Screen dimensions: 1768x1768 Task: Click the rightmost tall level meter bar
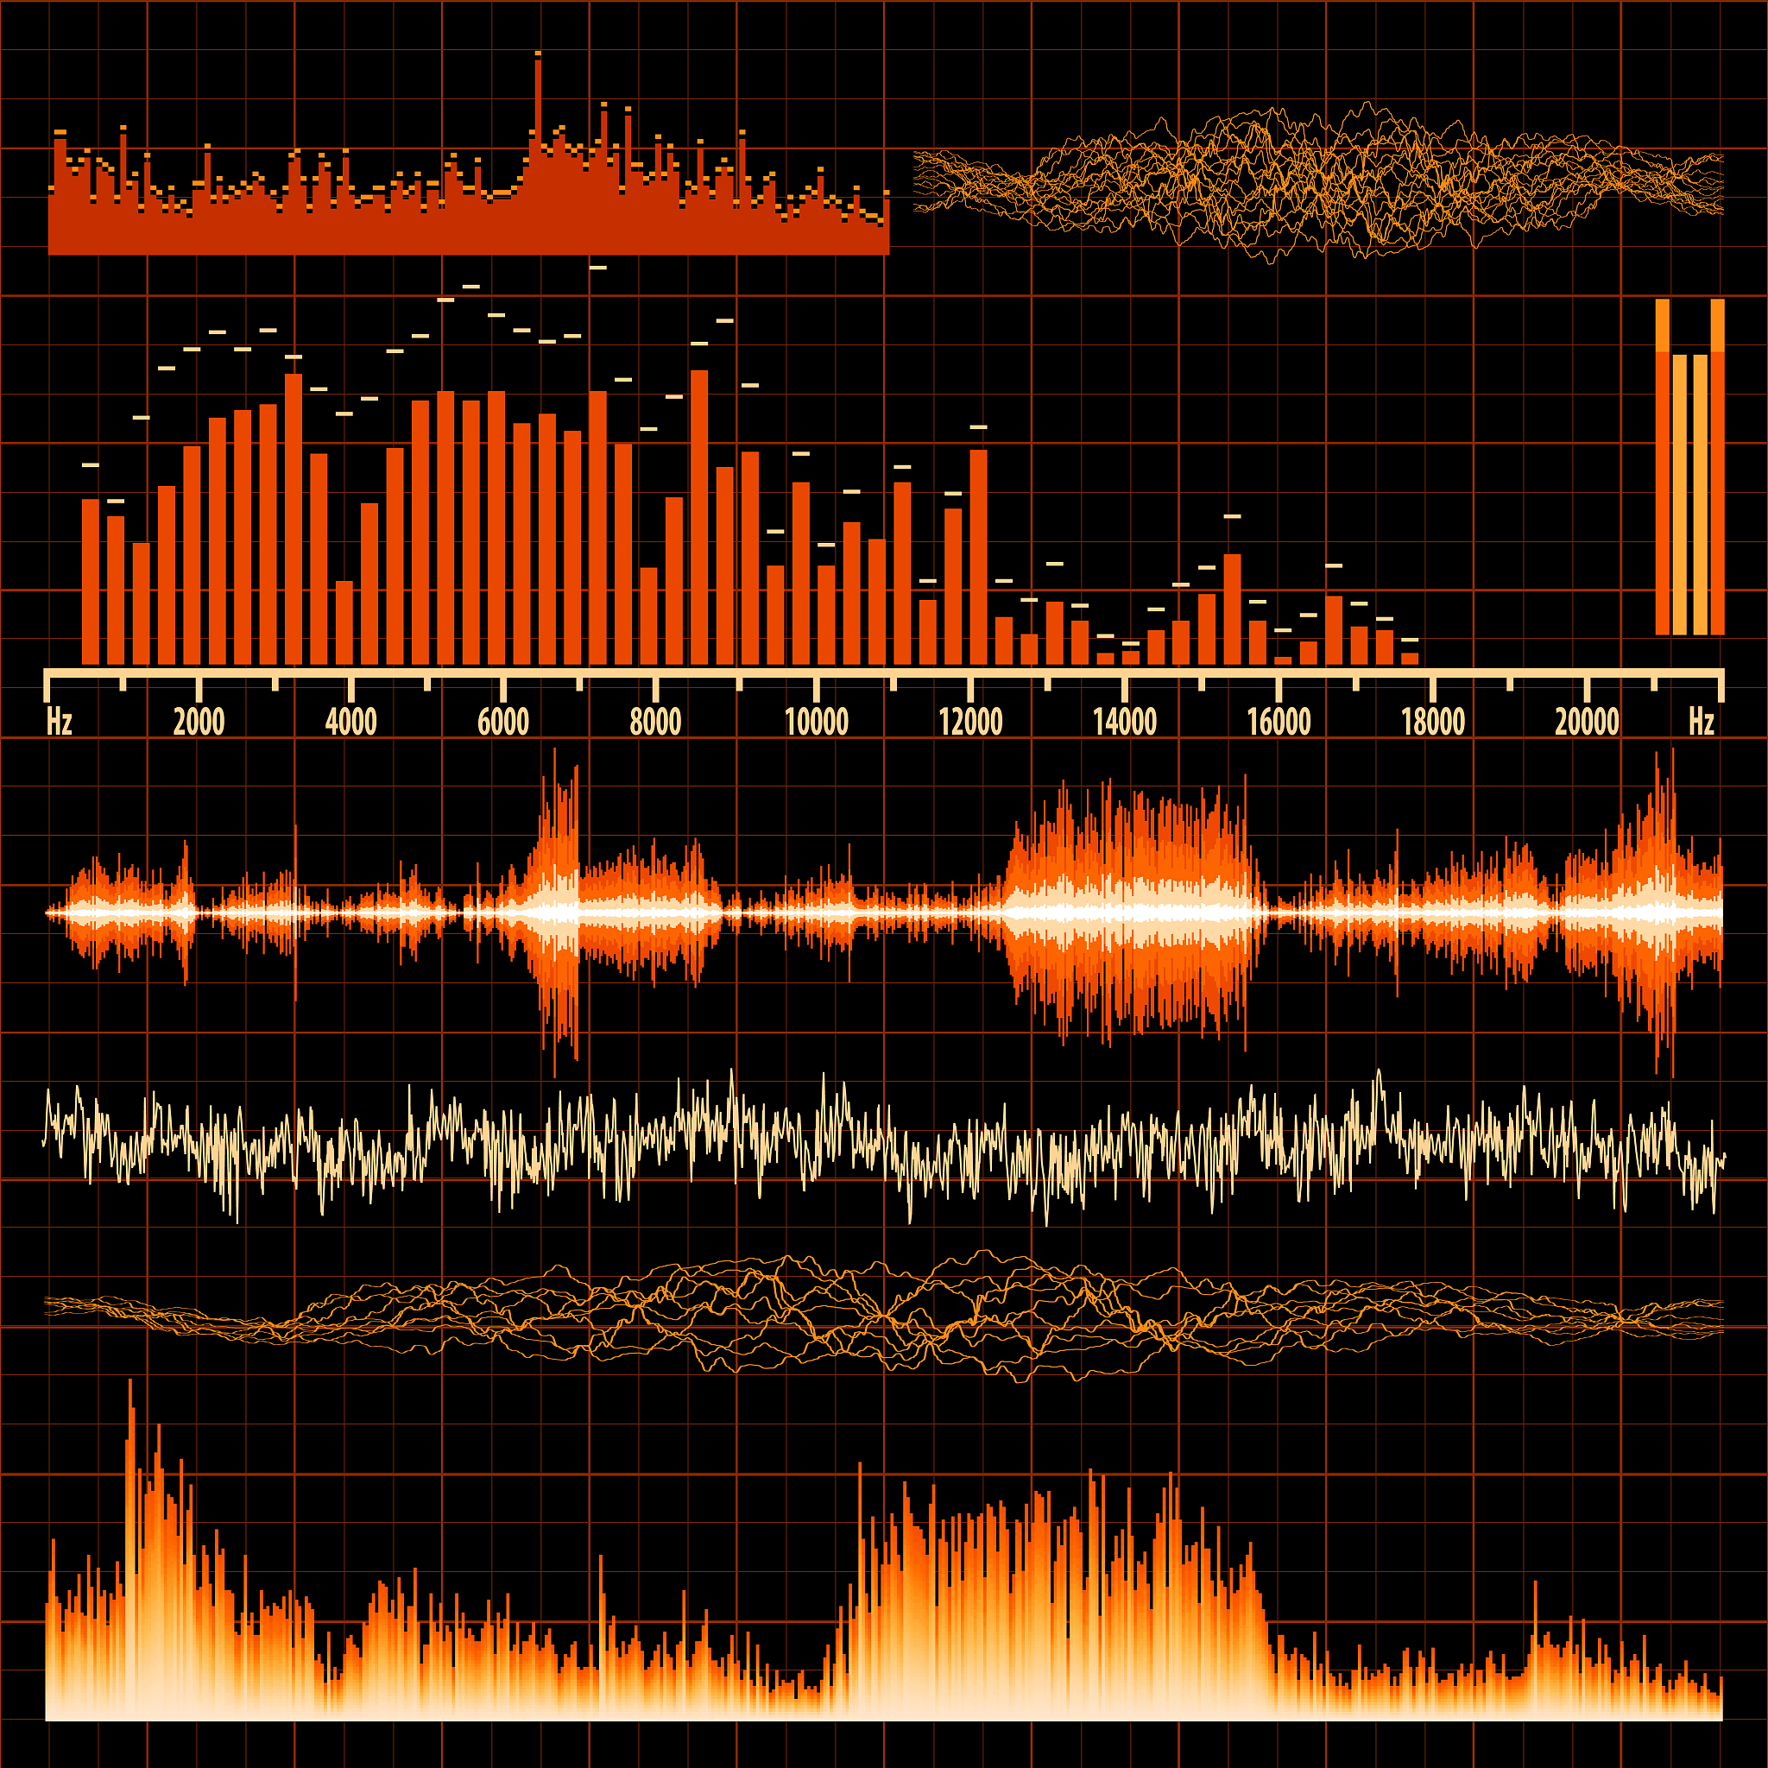[1717, 467]
